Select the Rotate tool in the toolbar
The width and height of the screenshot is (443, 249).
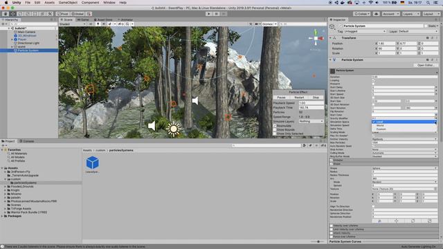click(x=20, y=14)
